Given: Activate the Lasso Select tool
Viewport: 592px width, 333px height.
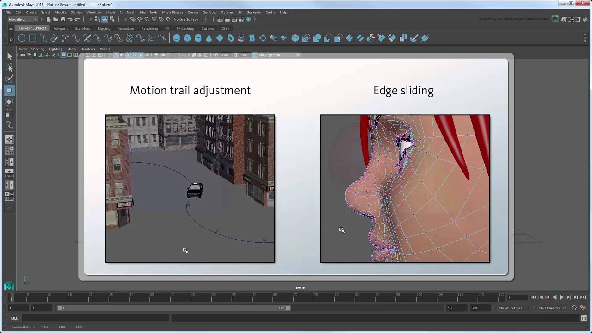Looking at the screenshot, I should [9, 68].
